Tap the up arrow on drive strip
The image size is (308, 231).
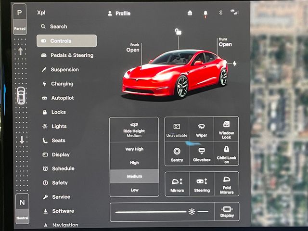pos(20,51)
